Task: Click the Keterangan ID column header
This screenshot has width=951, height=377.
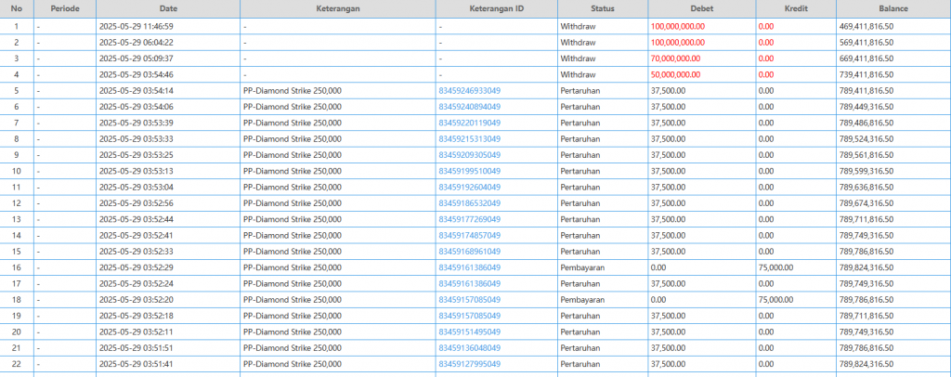Action: [x=497, y=9]
